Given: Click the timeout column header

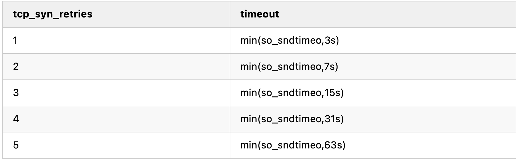Looking at the screenshot, I should tap(373, 14).
